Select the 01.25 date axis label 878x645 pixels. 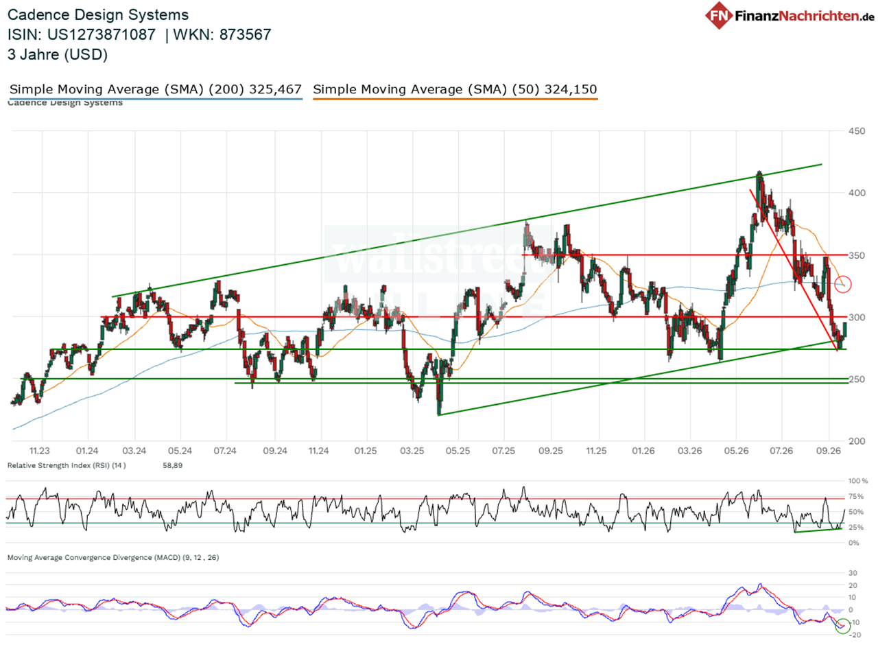coord(366,451)
